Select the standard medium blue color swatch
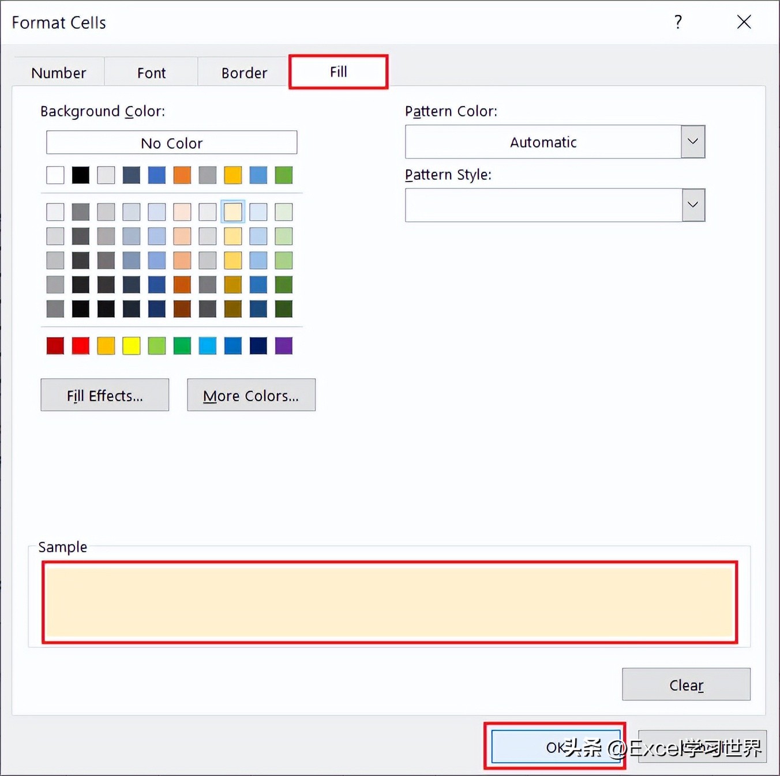780x776 pixels. click(233, 346)
